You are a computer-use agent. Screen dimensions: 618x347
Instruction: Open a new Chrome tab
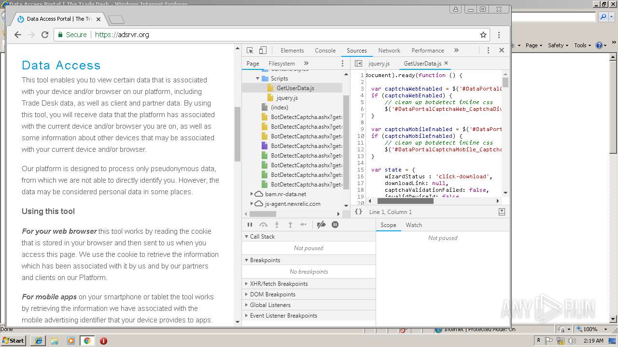coord(116,20)
